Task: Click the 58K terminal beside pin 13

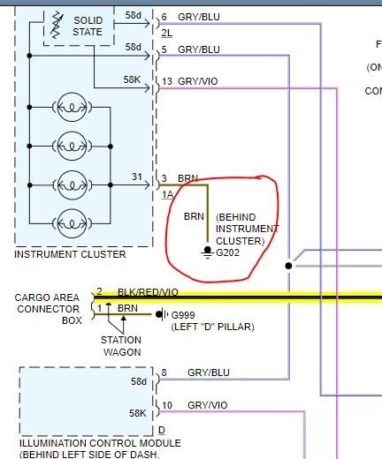Action: (x=132, y=79)
